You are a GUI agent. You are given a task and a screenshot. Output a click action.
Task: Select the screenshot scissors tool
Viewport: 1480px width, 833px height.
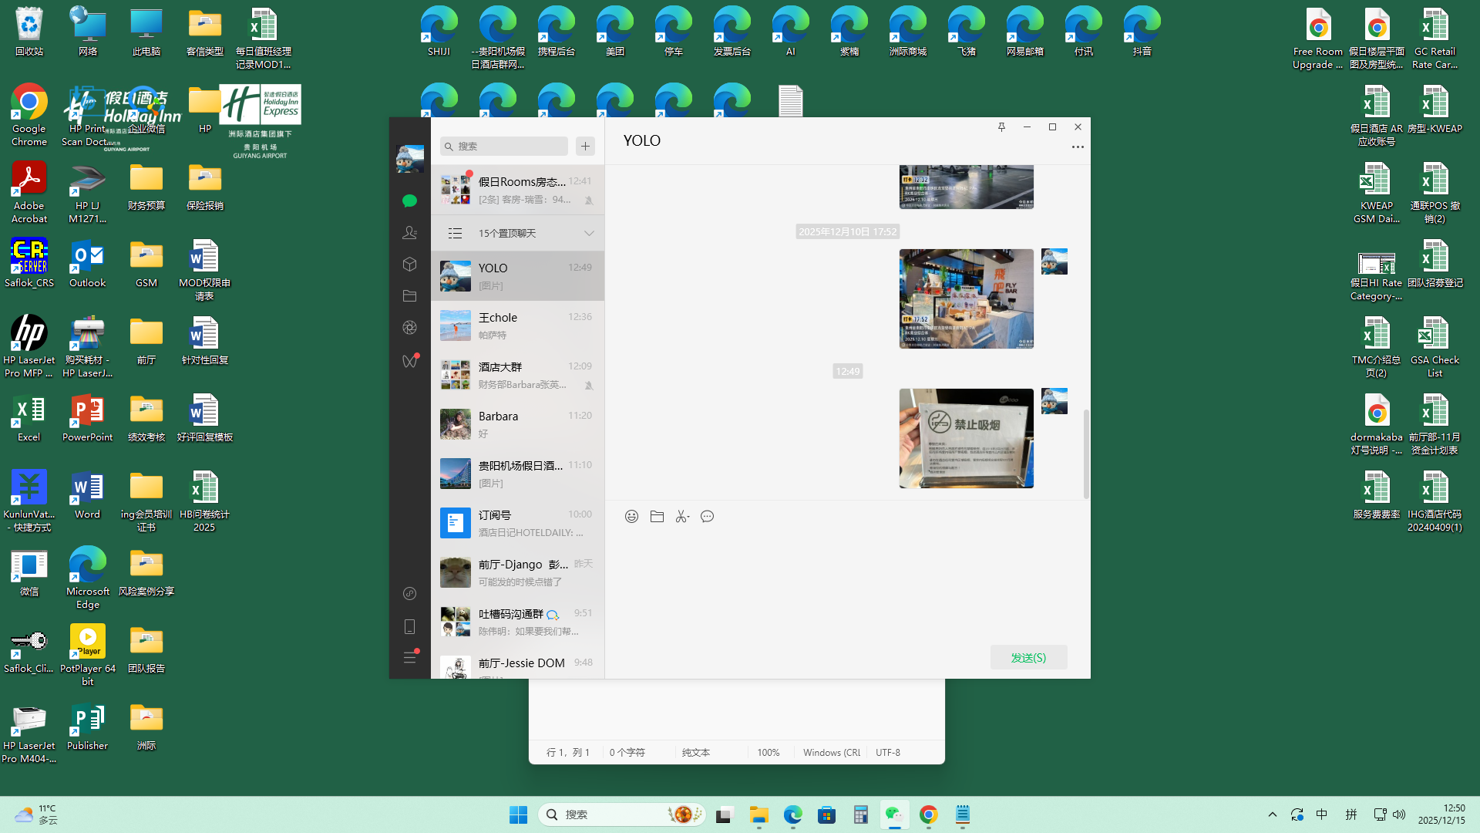pyautogui.click(x=681, y=517)
